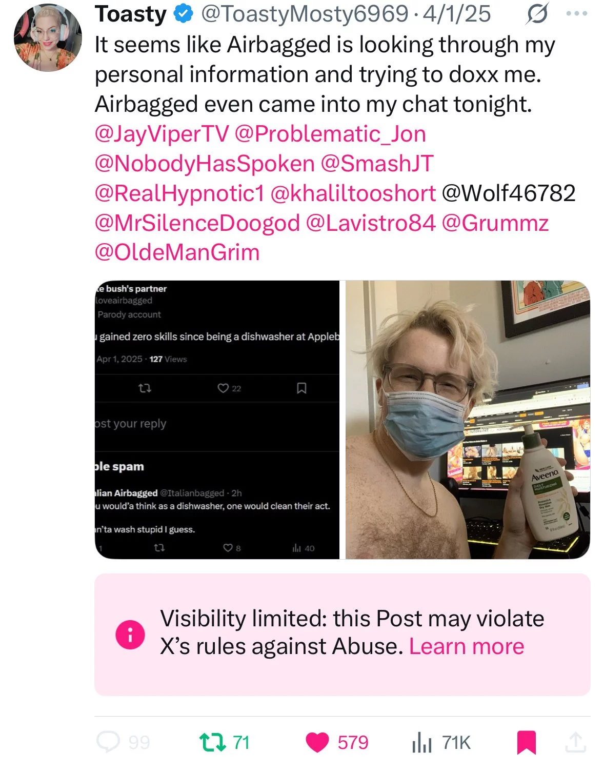Screen dimensions: 604x772
Task: Open the @JayViperTV mention
Action: coord(162,134)
